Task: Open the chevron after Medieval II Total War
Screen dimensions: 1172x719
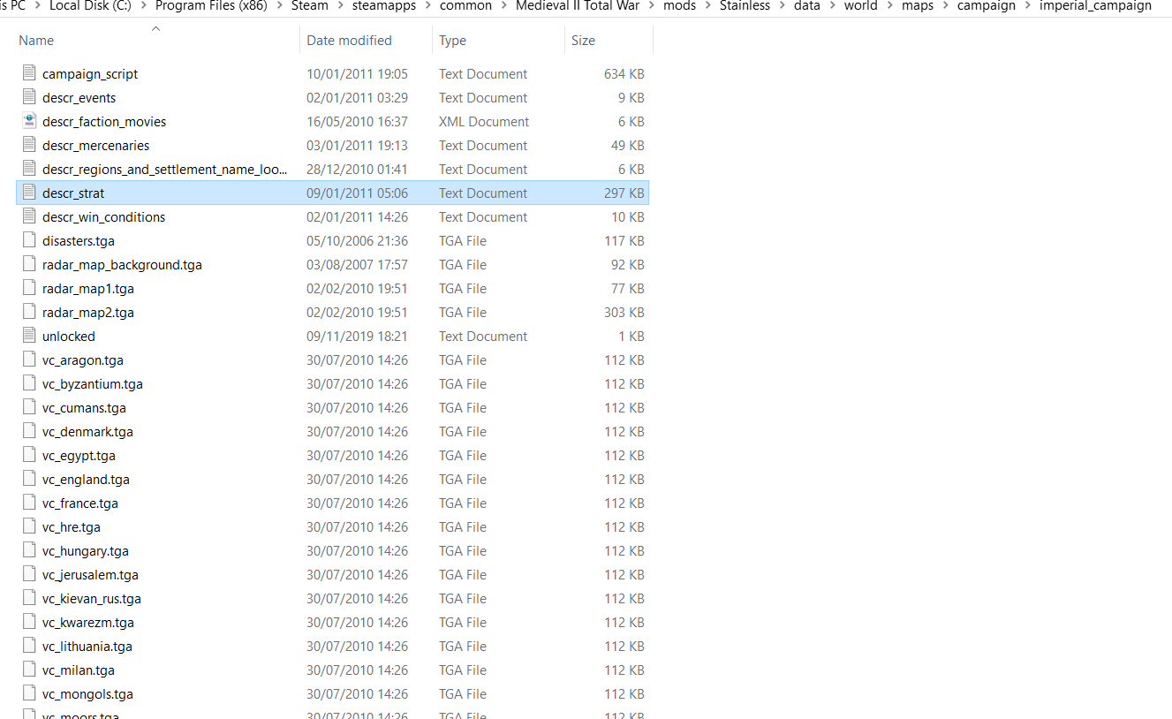Action: pyautogui.click(x=652, y=6)
